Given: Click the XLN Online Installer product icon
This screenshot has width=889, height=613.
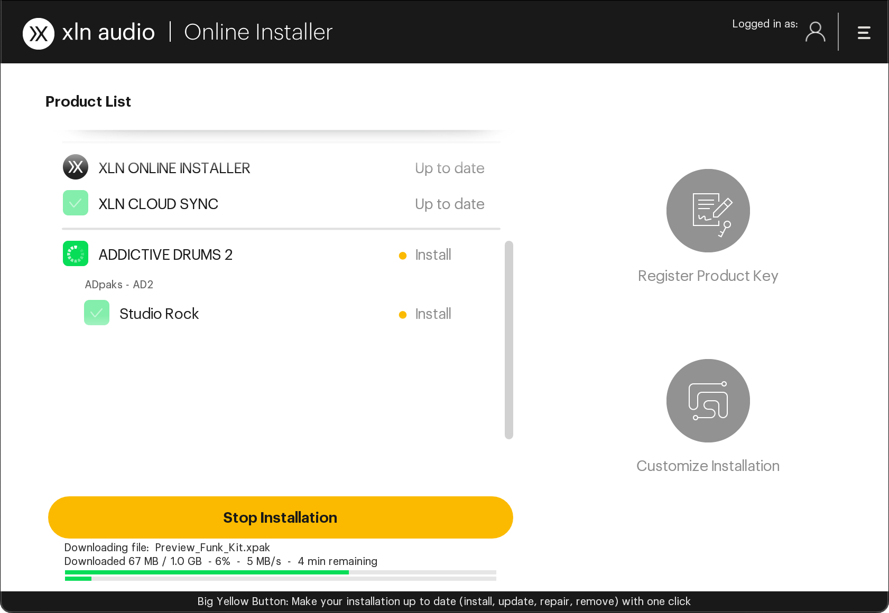Looking at the screenshot, I should click(x=75, y=167).
